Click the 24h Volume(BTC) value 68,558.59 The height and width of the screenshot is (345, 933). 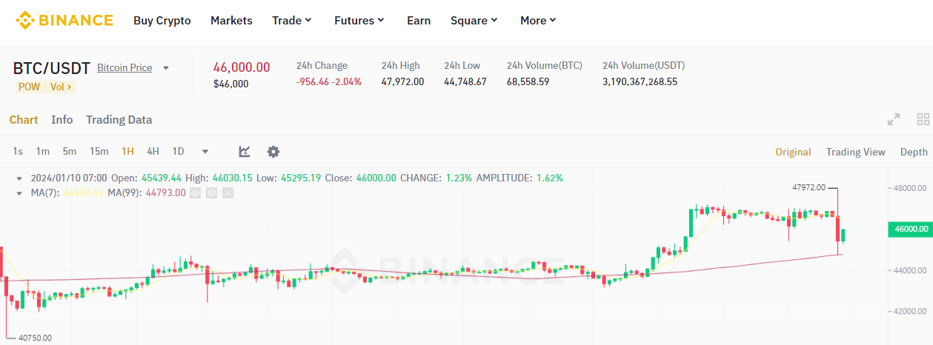click(x=528, y=81)
